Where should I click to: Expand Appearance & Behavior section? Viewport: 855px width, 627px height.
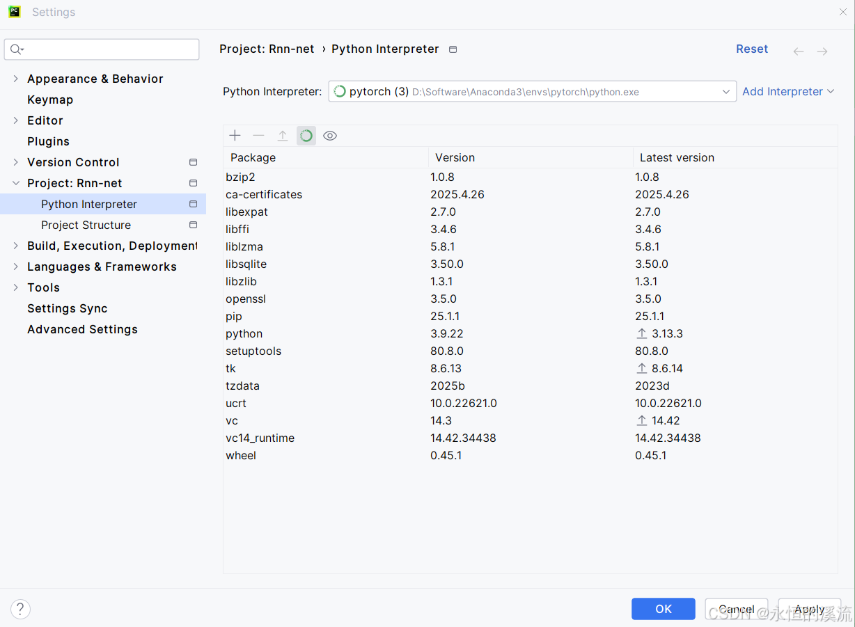16,79
